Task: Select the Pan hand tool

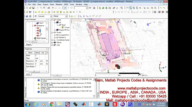Action: [127, 8]
